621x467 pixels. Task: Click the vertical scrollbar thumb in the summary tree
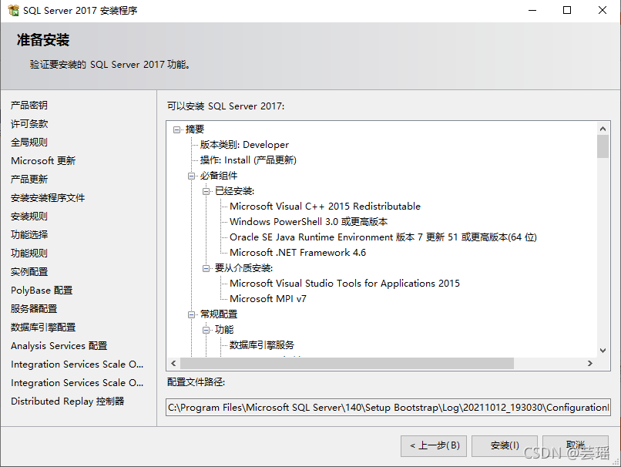(x=603, y=146)
